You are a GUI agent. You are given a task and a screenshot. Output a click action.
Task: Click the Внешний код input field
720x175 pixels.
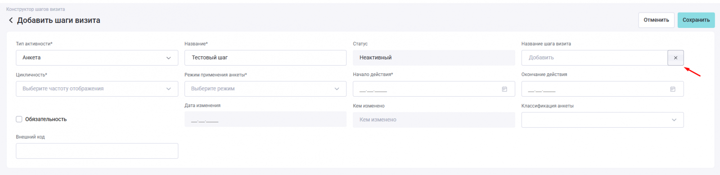tap(97, 151)
